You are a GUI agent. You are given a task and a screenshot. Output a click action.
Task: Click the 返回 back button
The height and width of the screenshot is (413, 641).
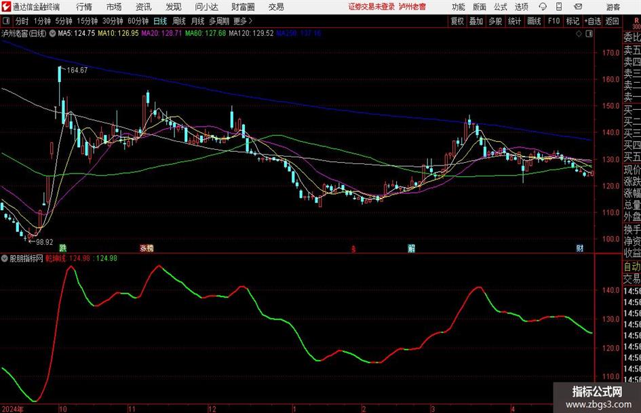pyautogui.click(x=612, y=21)
